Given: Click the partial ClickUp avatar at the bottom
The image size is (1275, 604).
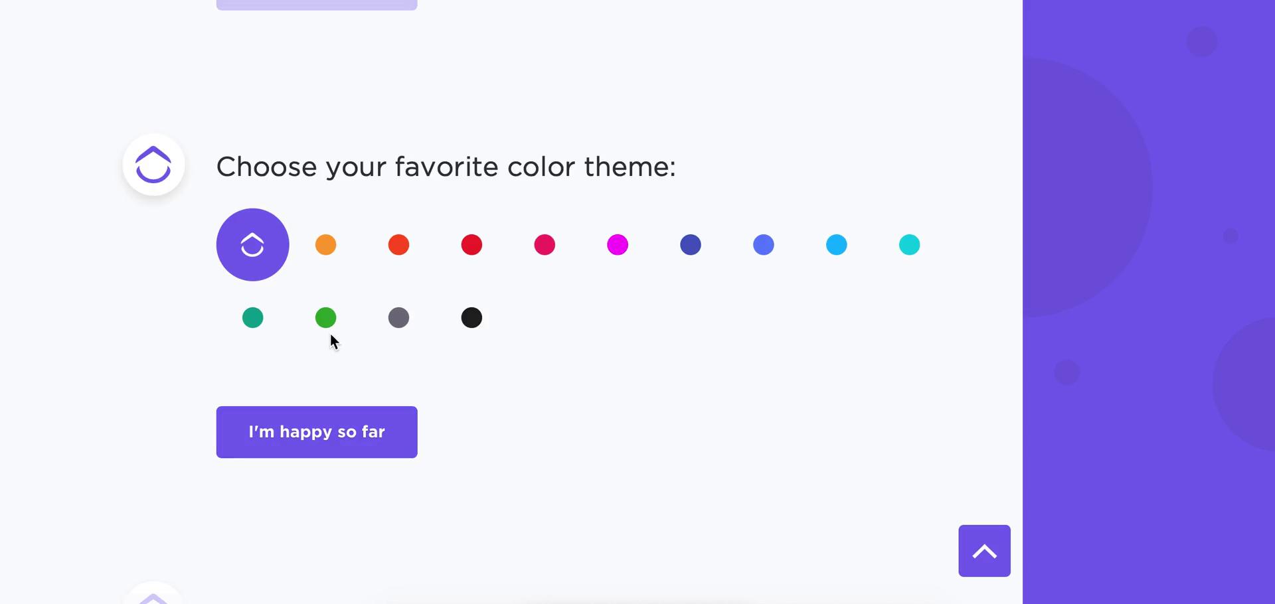Looking at the screenshot, I should 153,593.
